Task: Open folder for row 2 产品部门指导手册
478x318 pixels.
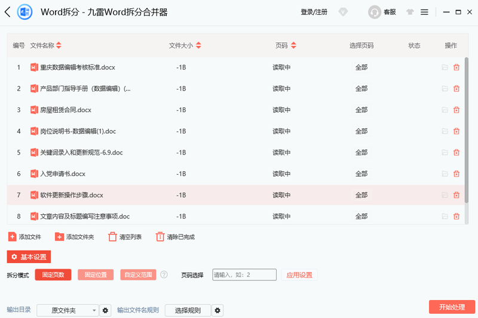Action: click(445, 88)
